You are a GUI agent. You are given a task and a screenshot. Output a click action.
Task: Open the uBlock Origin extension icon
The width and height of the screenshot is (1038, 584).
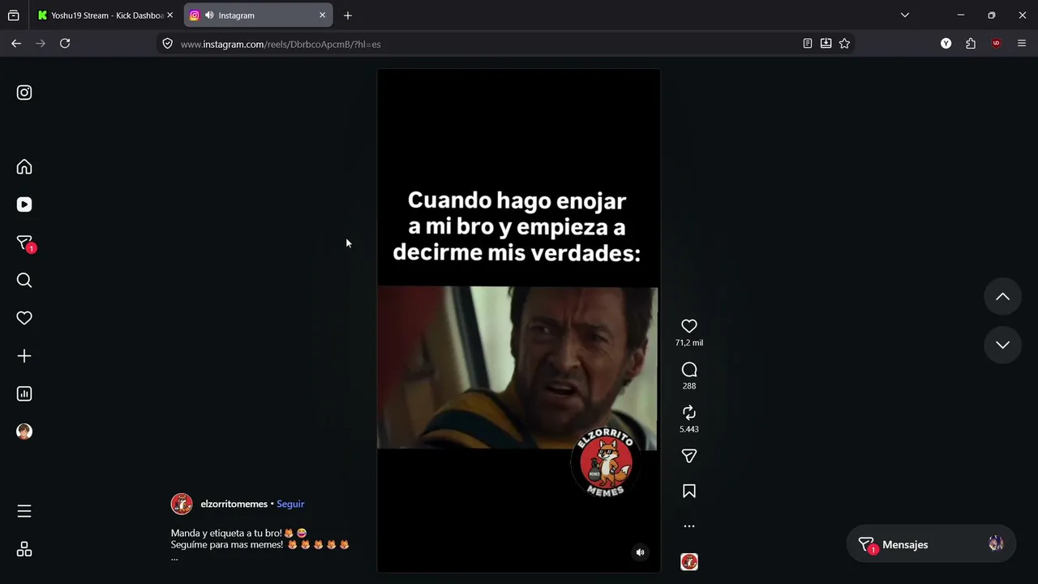tap(997, 44)
